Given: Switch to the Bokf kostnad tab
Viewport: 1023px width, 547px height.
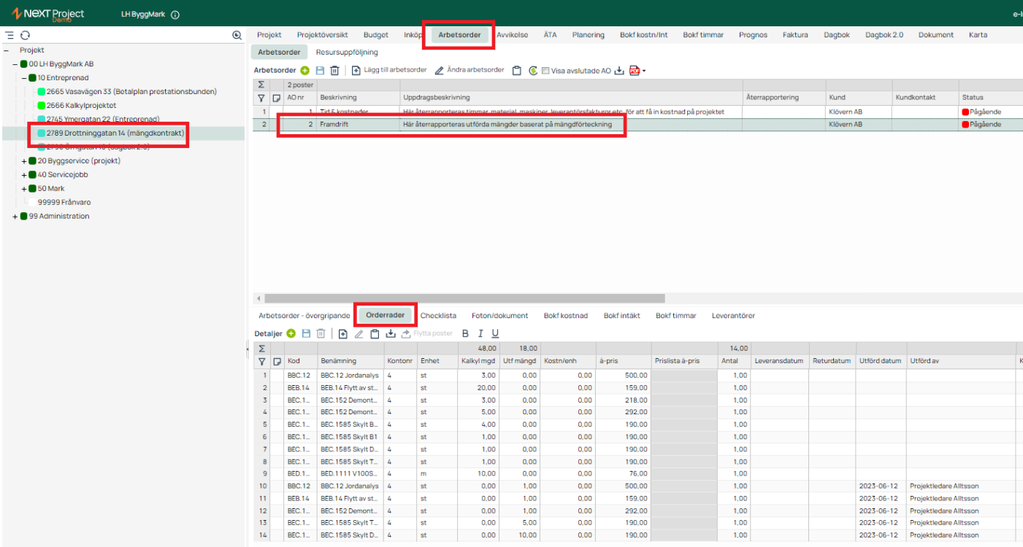Looking at the screenshot, I should (566, 316).
